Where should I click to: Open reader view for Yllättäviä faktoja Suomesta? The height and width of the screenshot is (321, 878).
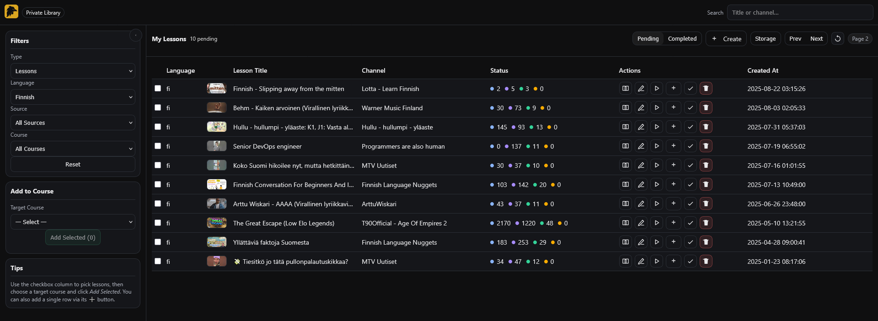pos(625,242)
